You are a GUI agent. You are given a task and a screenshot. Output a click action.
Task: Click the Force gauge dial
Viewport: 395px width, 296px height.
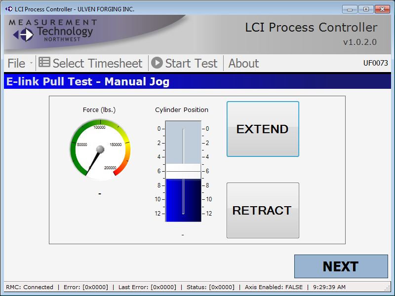point(100,149)
